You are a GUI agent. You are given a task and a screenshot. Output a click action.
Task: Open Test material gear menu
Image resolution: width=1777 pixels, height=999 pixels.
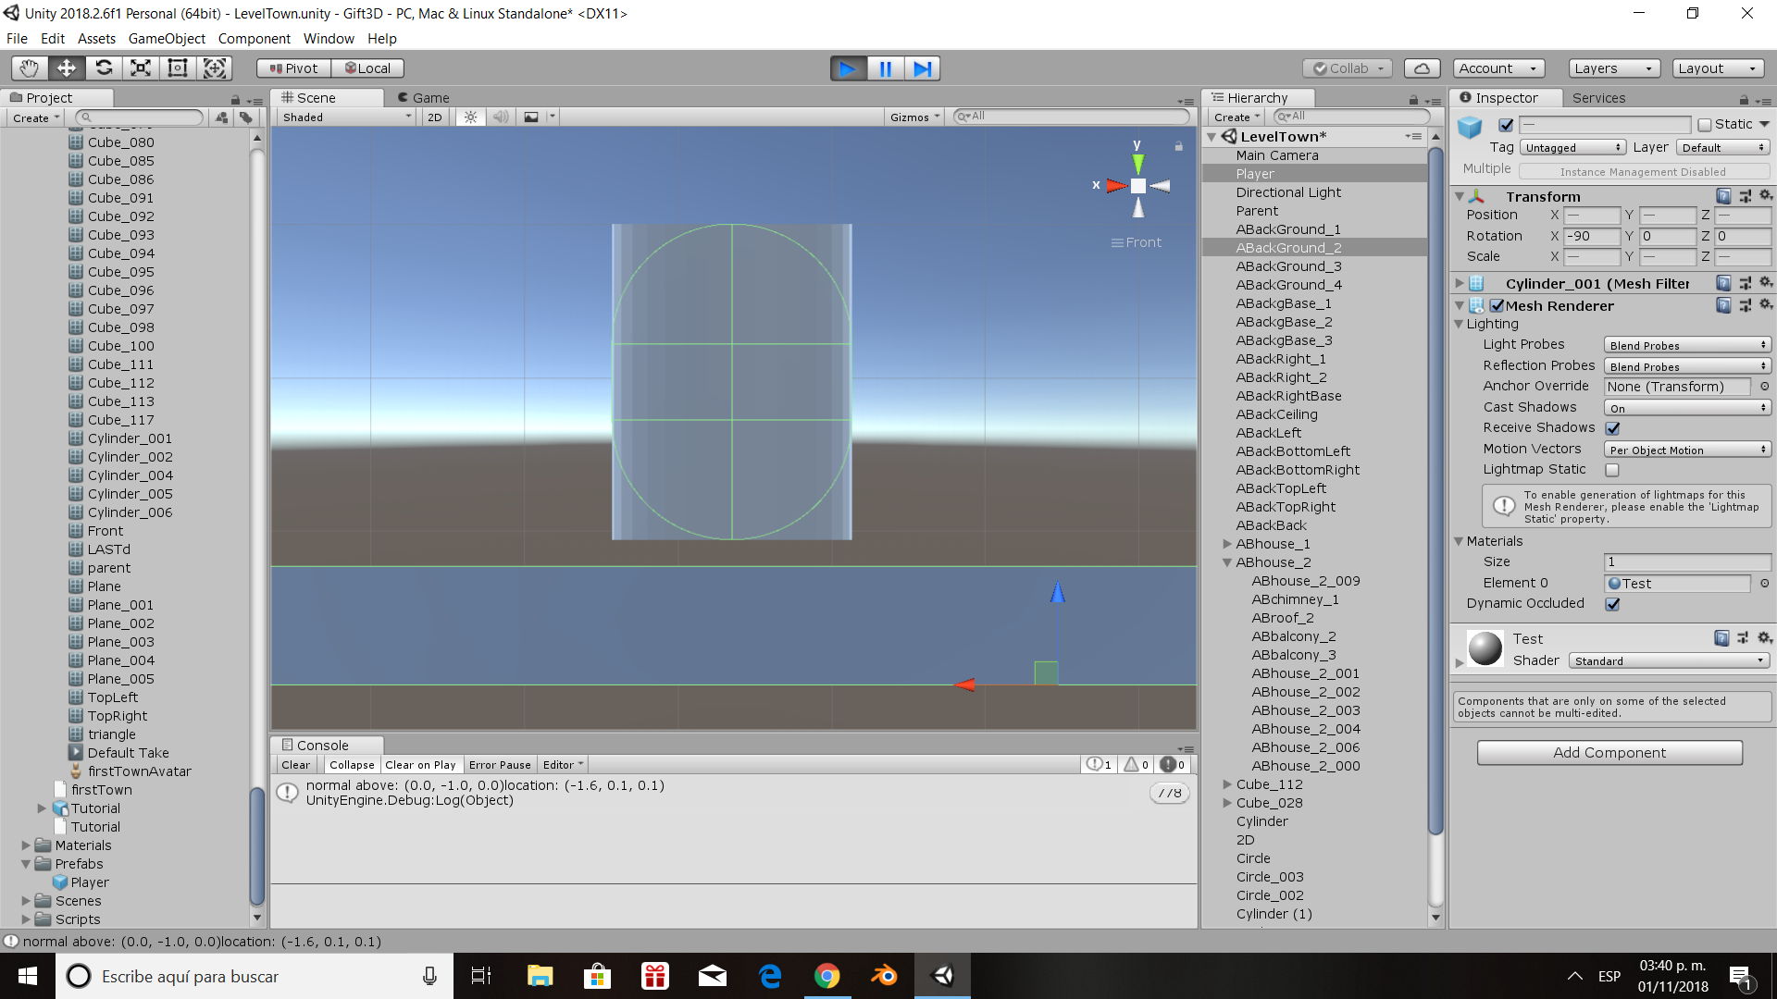1765,637
